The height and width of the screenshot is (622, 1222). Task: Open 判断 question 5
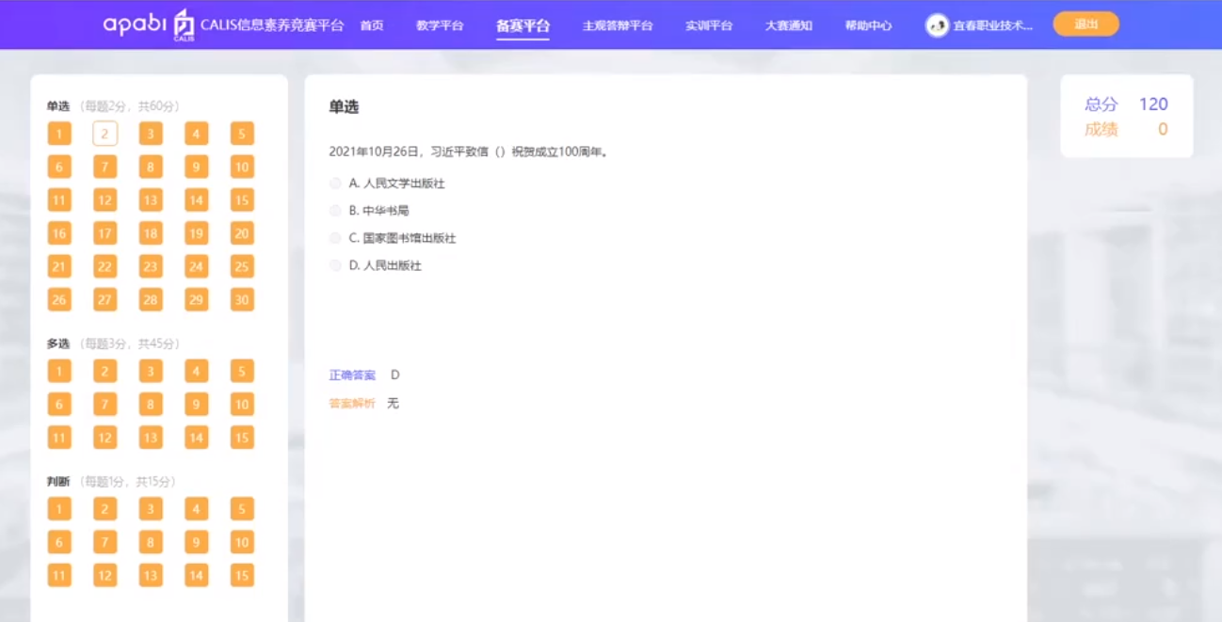242,509
